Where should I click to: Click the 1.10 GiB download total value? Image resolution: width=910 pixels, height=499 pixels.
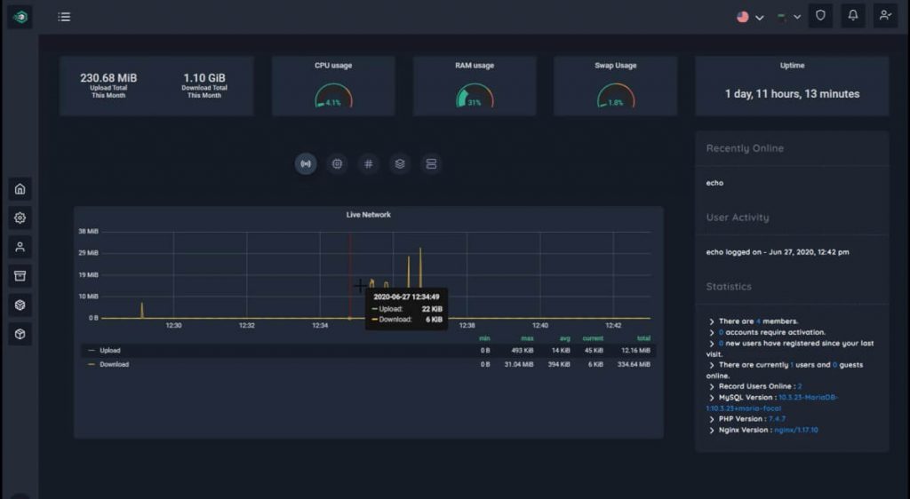204,77
